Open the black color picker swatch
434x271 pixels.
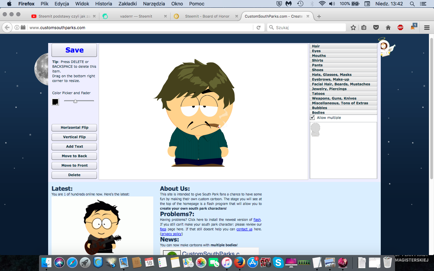55,102
